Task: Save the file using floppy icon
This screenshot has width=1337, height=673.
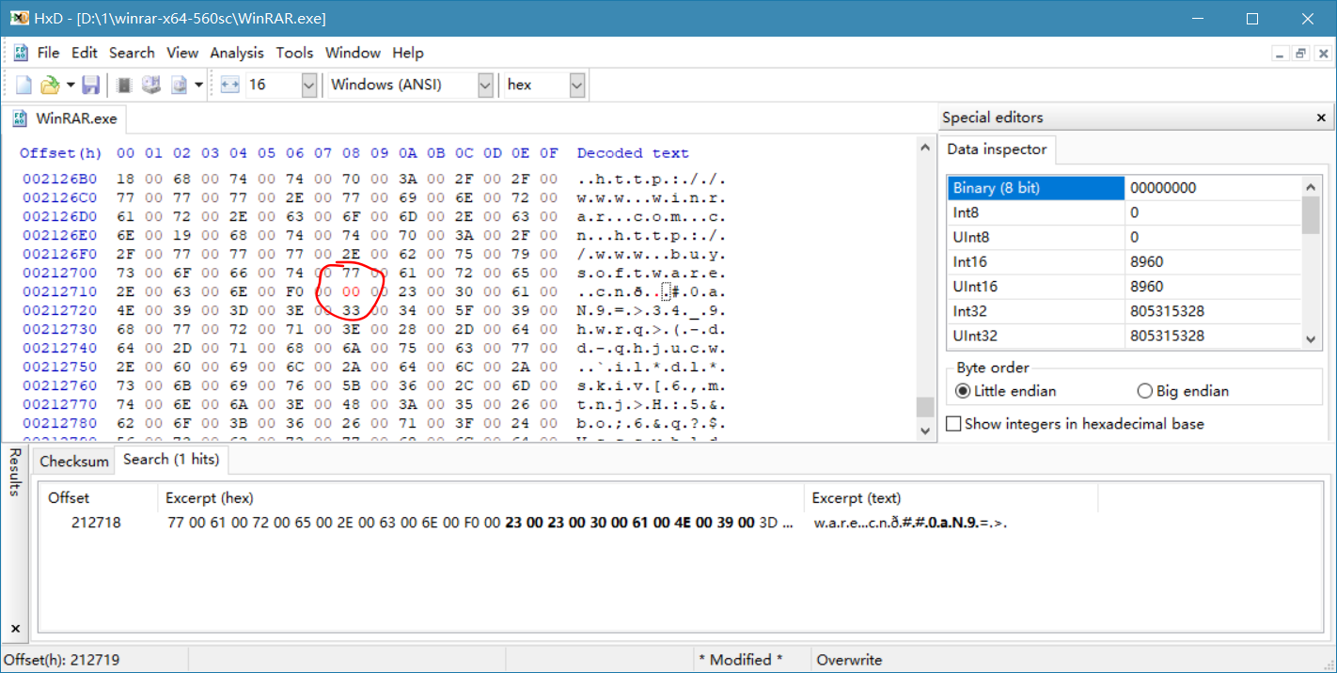Action: click(x=90, y=86)
